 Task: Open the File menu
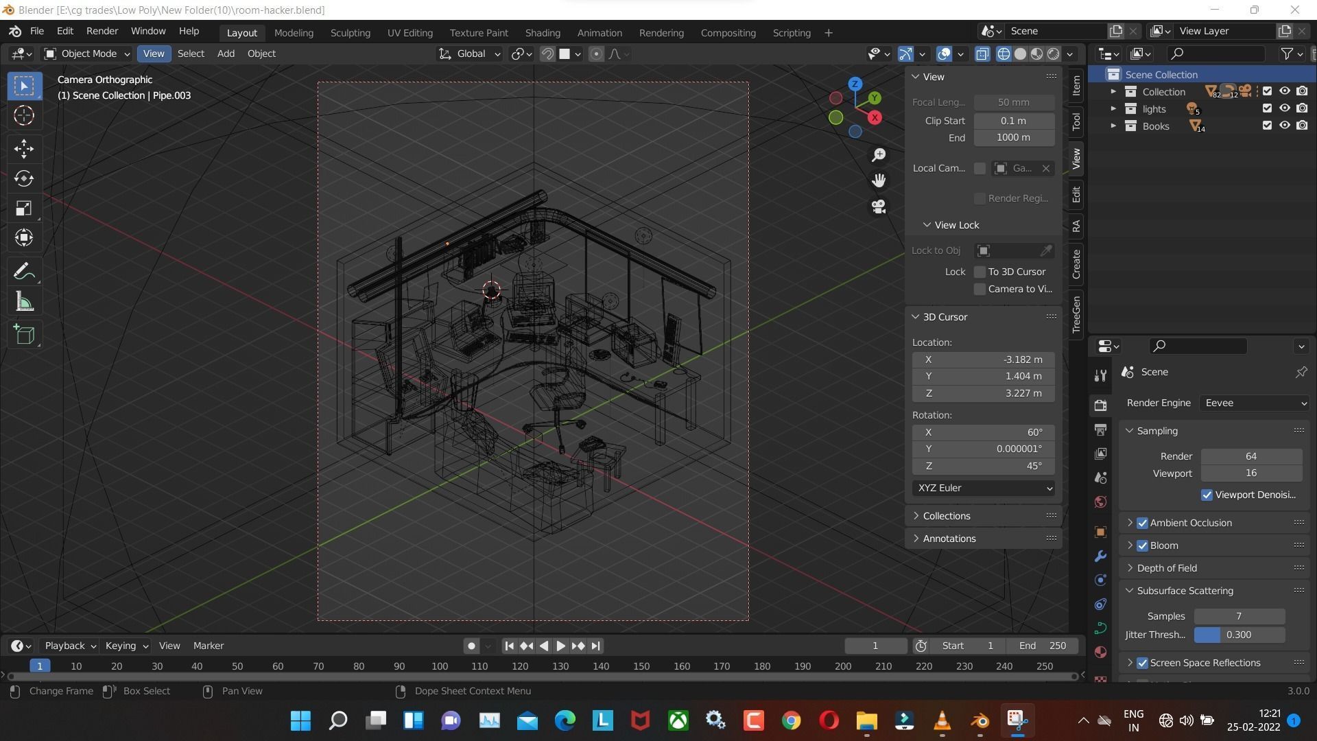37,32
